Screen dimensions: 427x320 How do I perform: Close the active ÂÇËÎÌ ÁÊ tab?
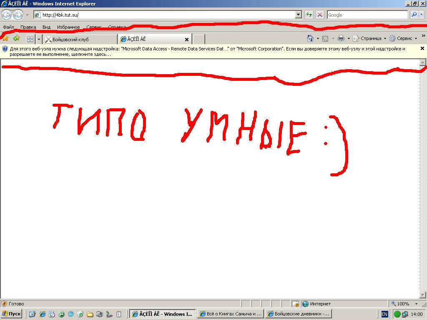coord(187,40)
